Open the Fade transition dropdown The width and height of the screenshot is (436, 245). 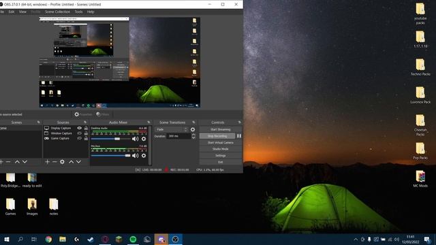pos(171,129)
